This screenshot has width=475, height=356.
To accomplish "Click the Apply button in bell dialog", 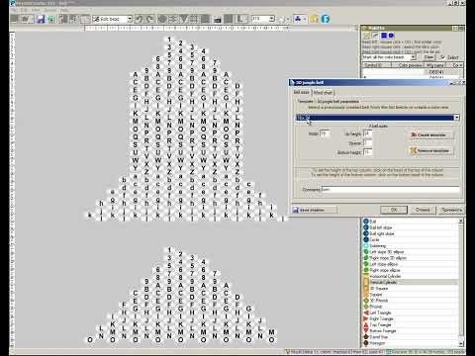I will pyautogui.click(x=451, y=210).
